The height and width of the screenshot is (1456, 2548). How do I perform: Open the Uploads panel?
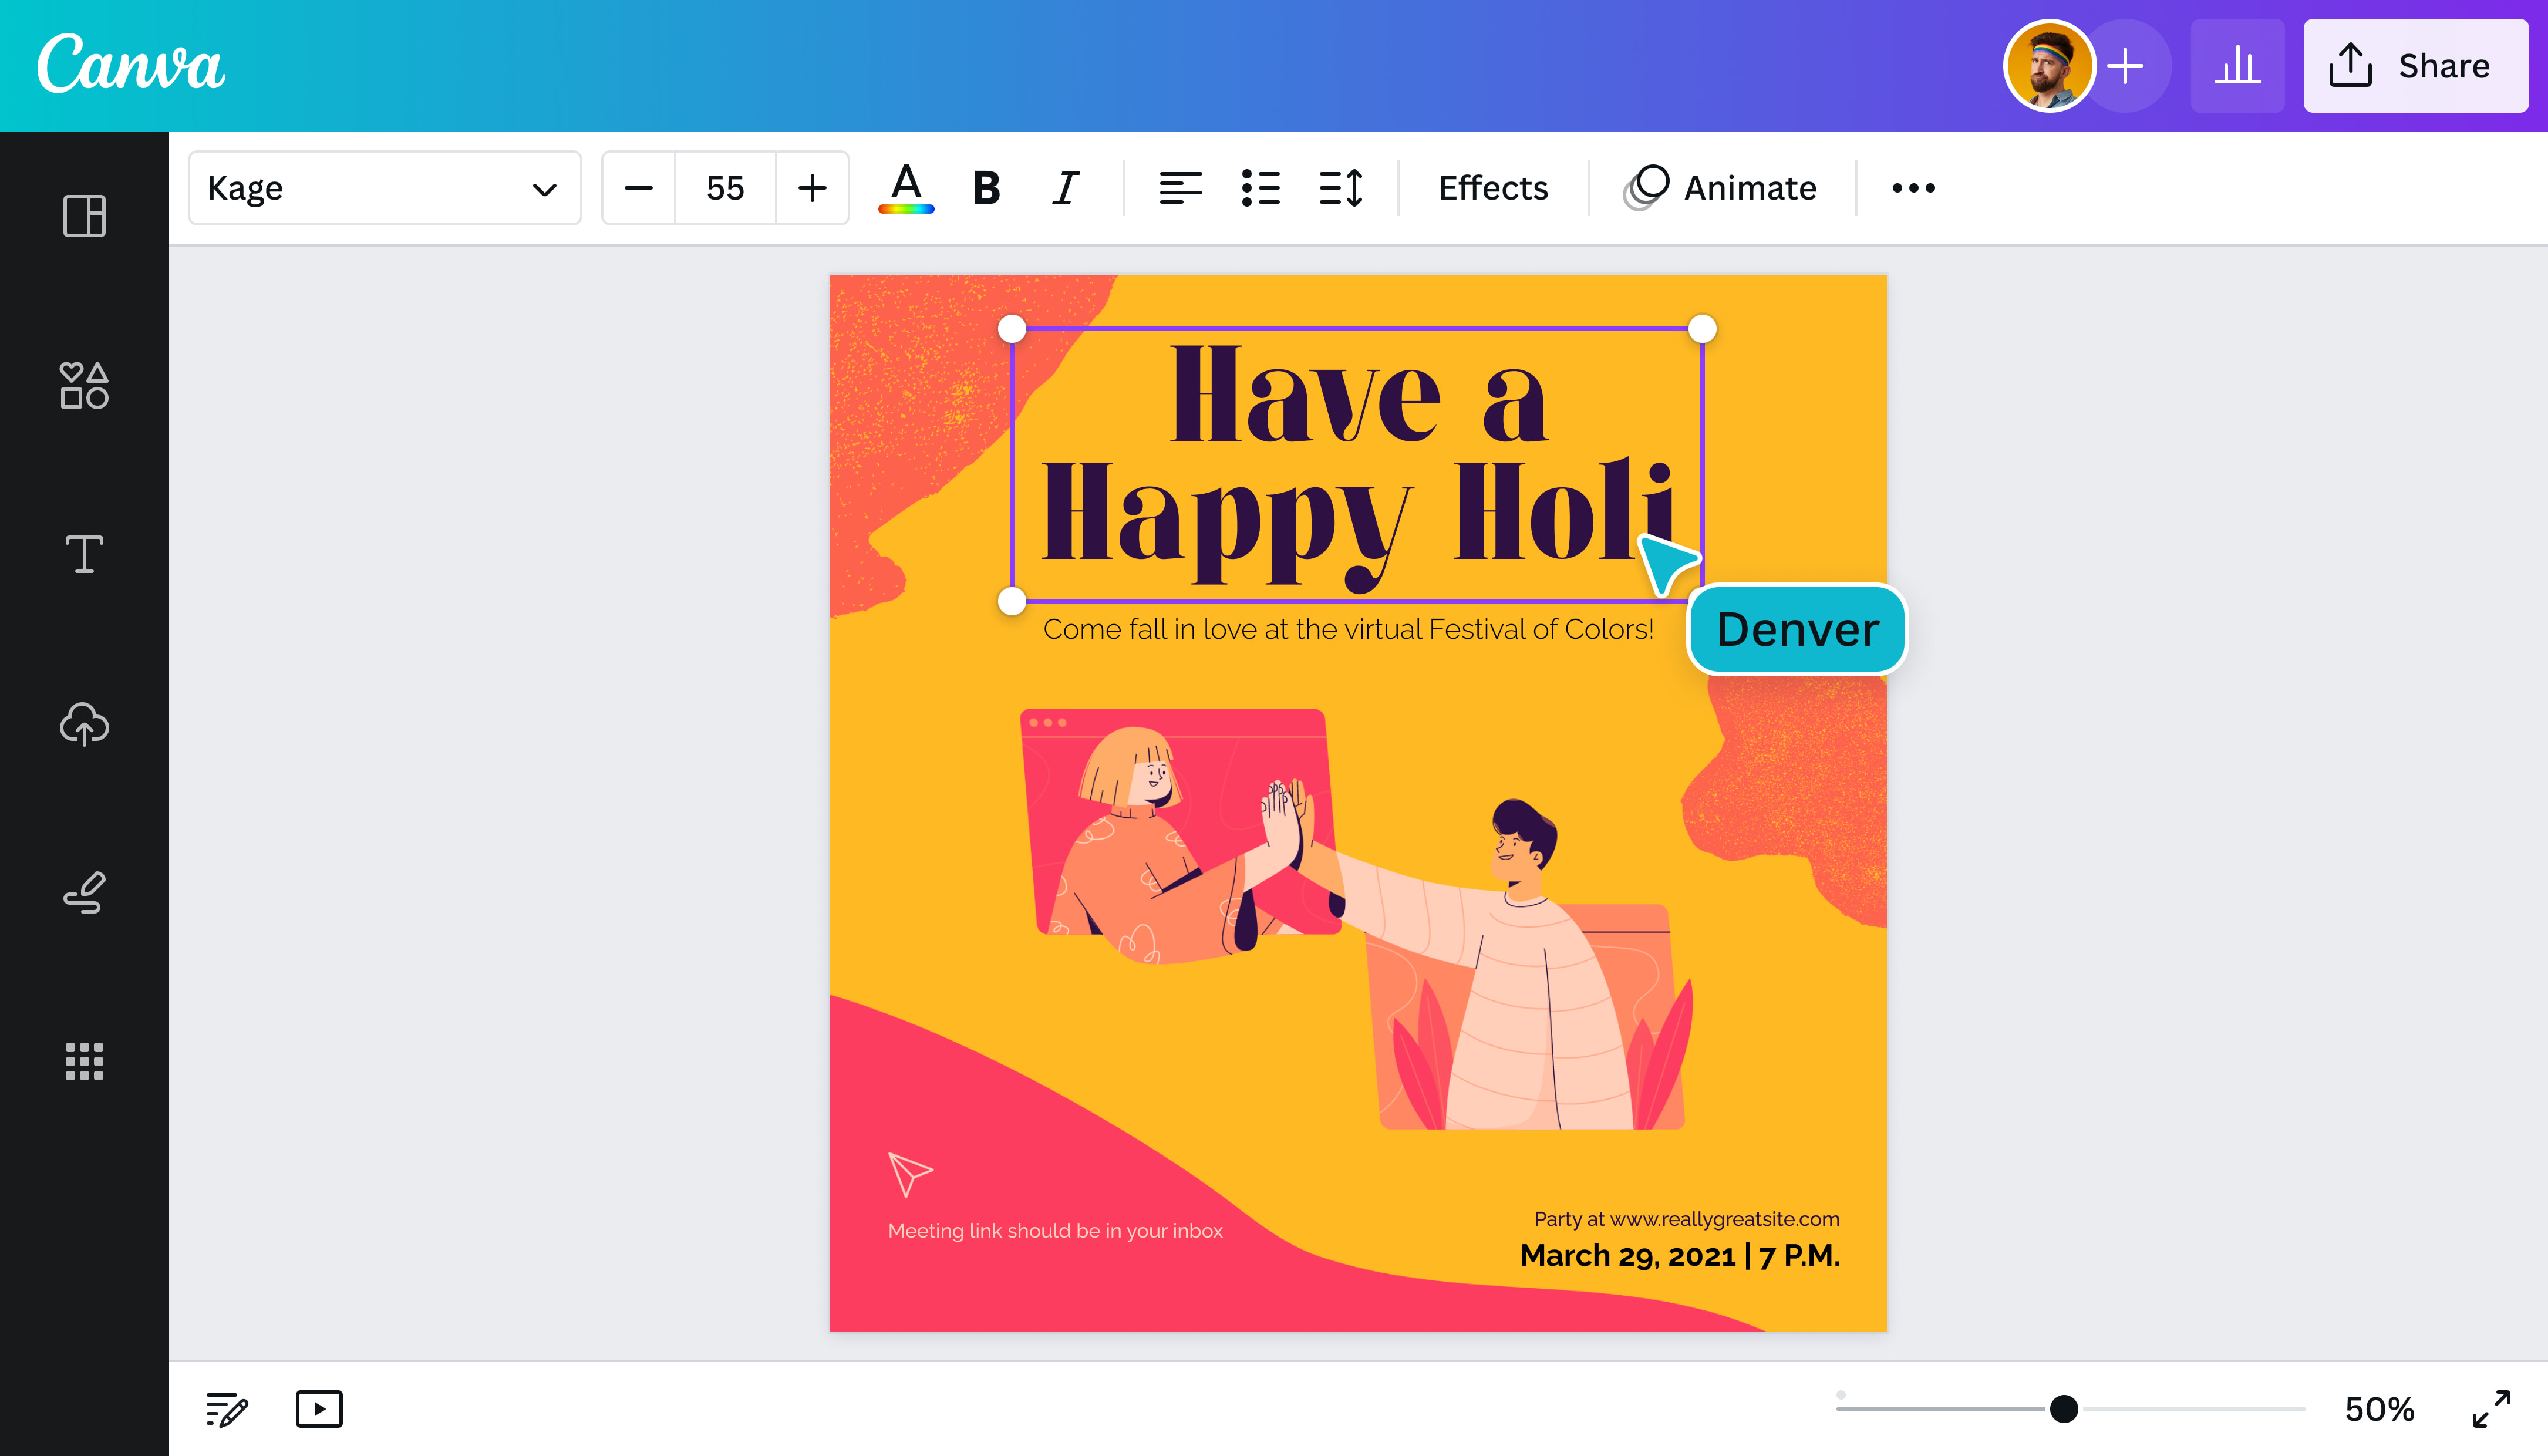[83, 724]
